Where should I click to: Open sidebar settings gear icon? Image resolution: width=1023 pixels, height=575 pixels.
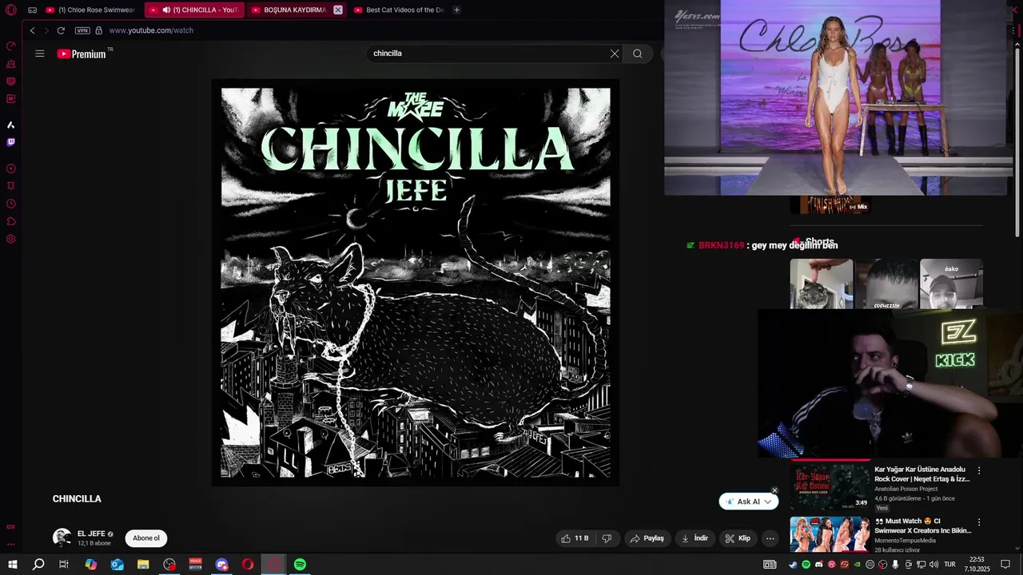tap(11, 239)
